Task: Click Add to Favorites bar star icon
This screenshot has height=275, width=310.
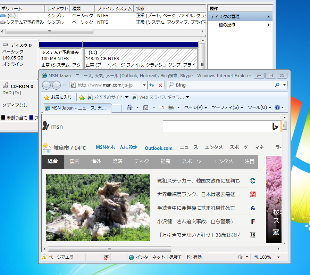Action: pyautogui.click(x=82, y=97)
